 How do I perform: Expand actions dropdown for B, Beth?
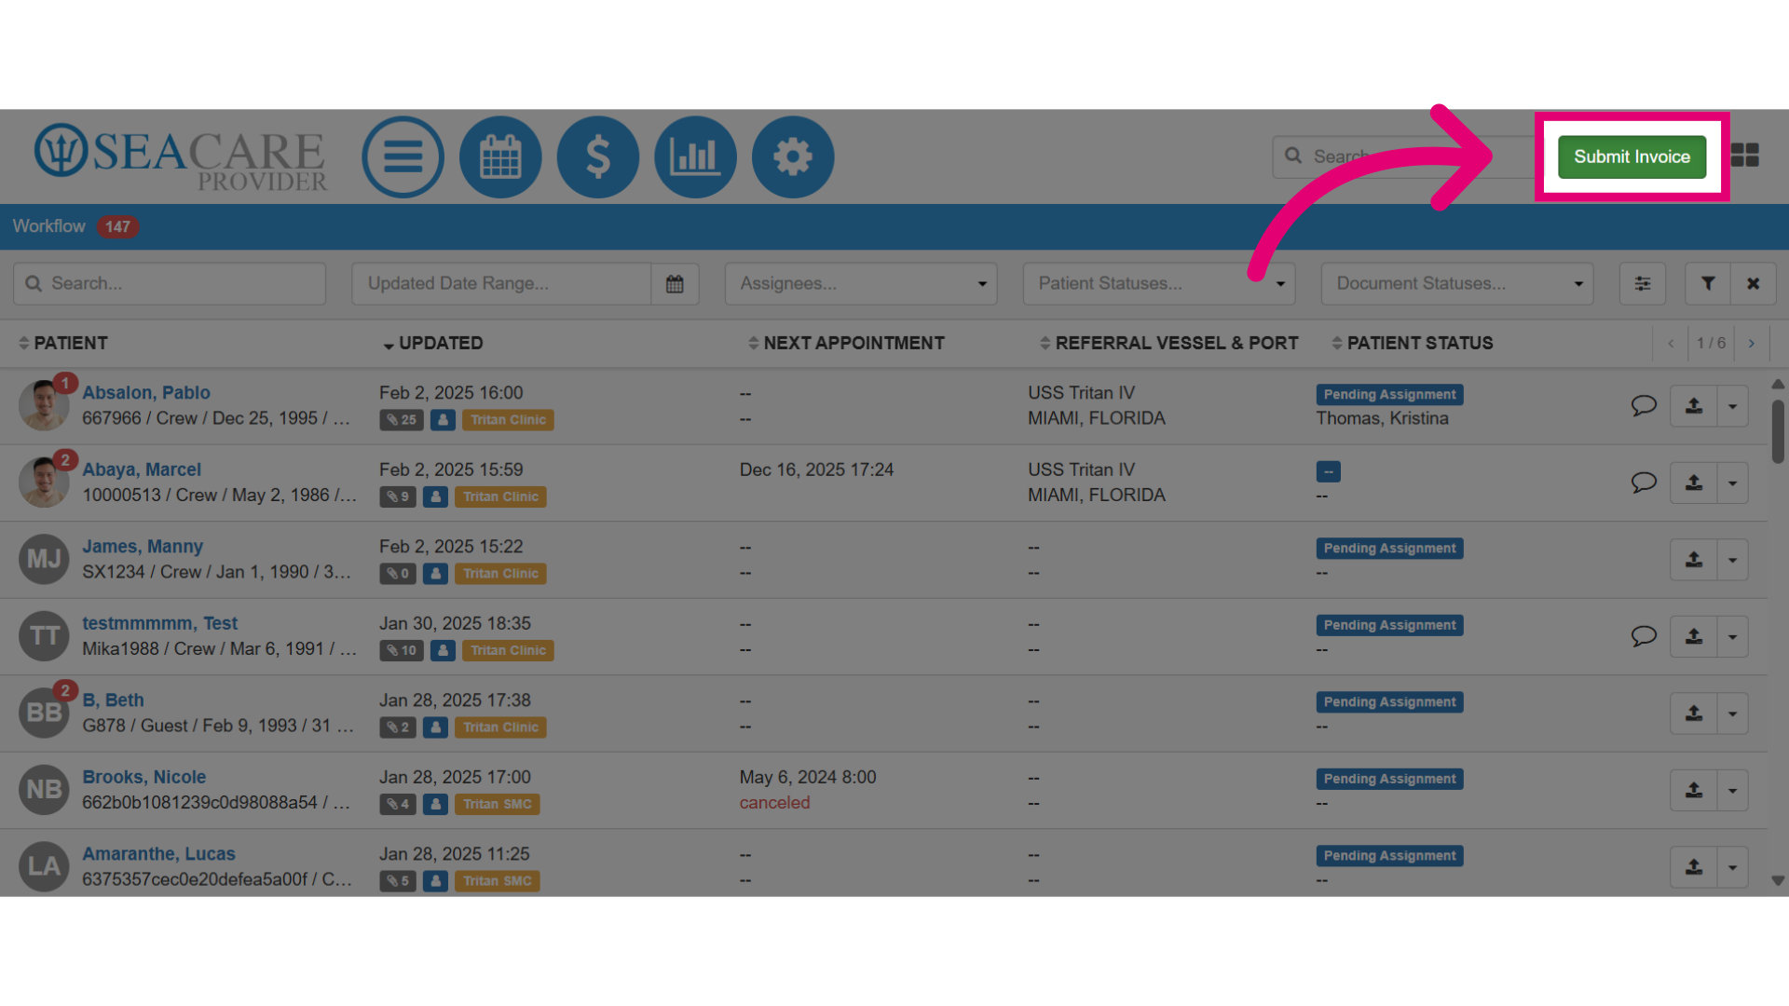(1732, 714)
